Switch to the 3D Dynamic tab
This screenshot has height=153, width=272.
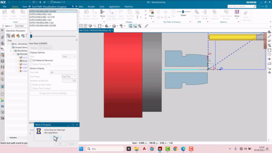pos(45,48)
